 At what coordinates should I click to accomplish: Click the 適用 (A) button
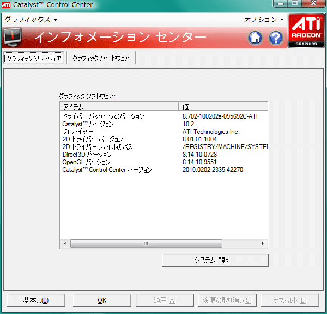165,300
